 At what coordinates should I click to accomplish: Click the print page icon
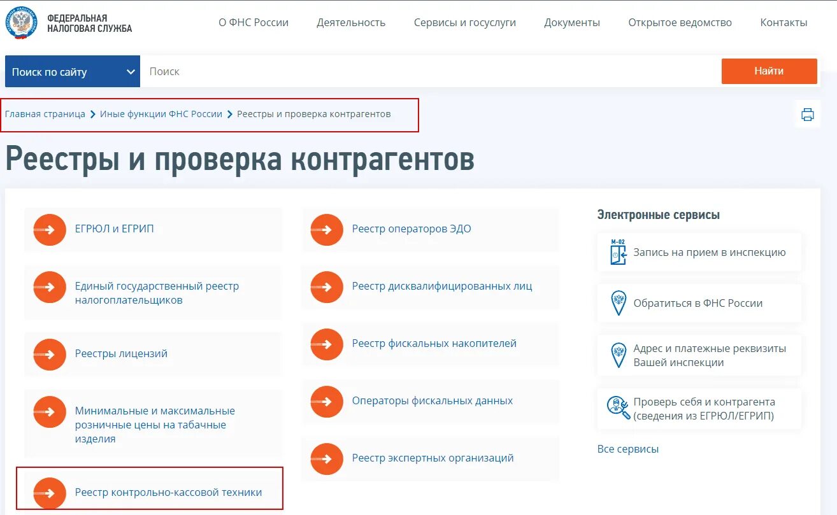[x=808, y=115]
